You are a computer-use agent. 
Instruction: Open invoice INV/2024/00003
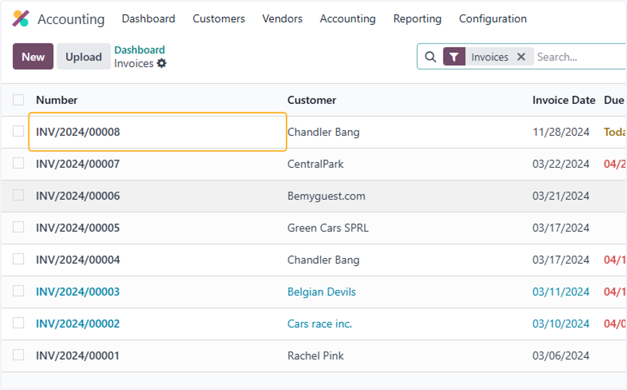click(78, 291)
